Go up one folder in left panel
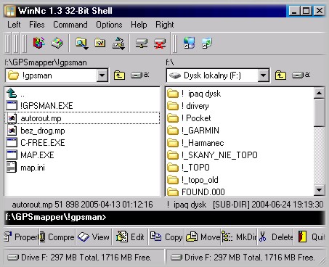The width and height of the screenshot is (329, 267). click(119, 75)
